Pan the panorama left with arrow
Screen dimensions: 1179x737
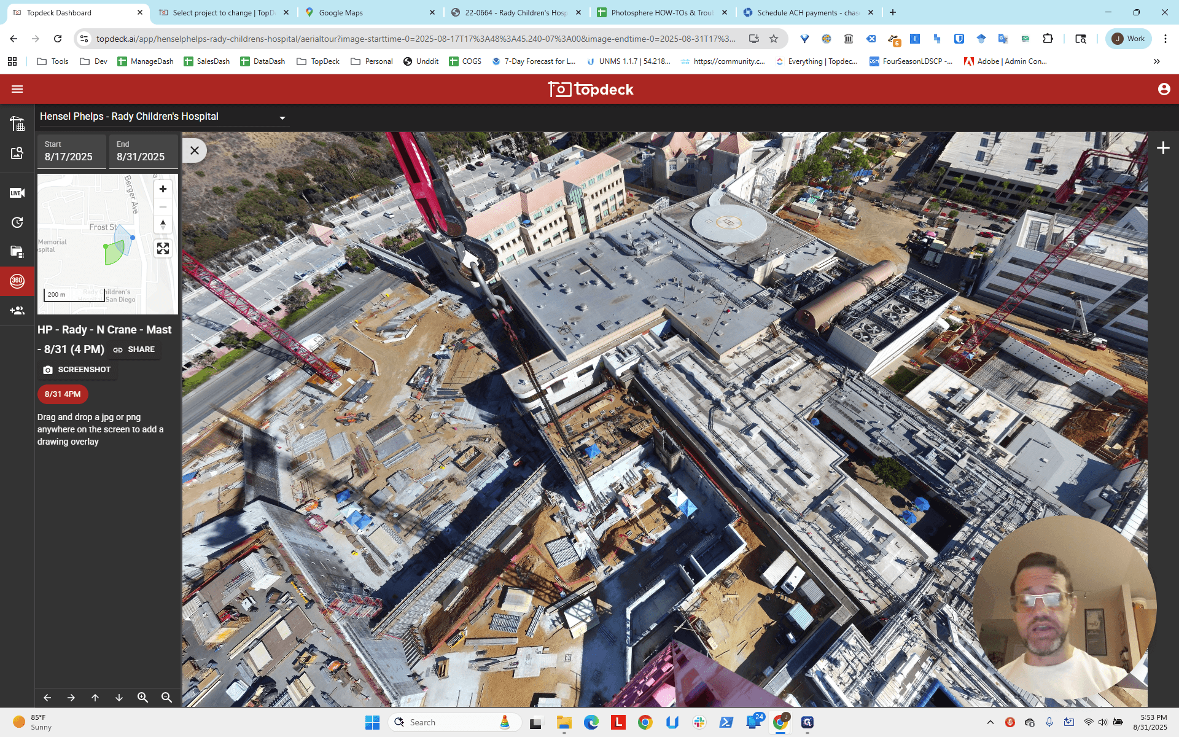click(47, 697)
